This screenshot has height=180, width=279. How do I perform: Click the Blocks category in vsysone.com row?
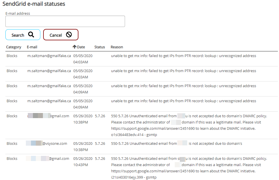[x=12, y=144]
